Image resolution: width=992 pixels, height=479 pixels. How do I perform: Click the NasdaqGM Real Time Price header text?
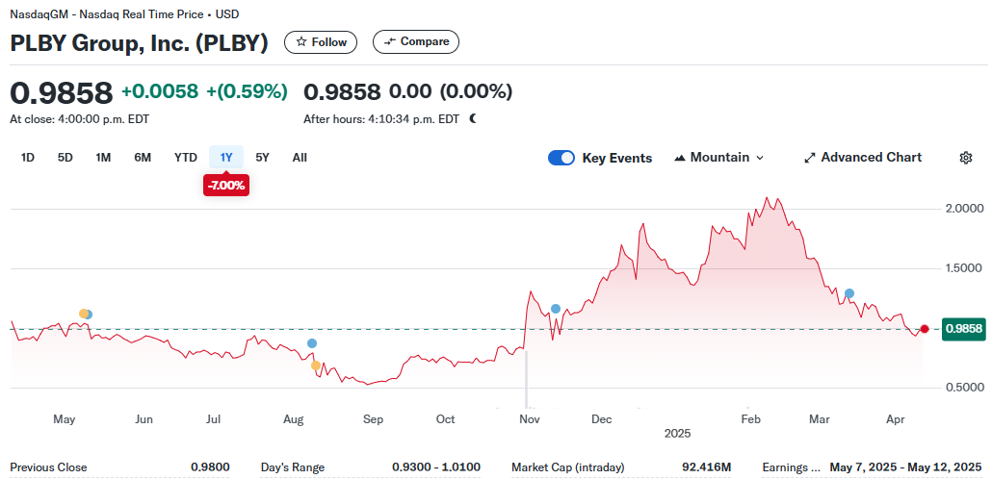[124, 13]
